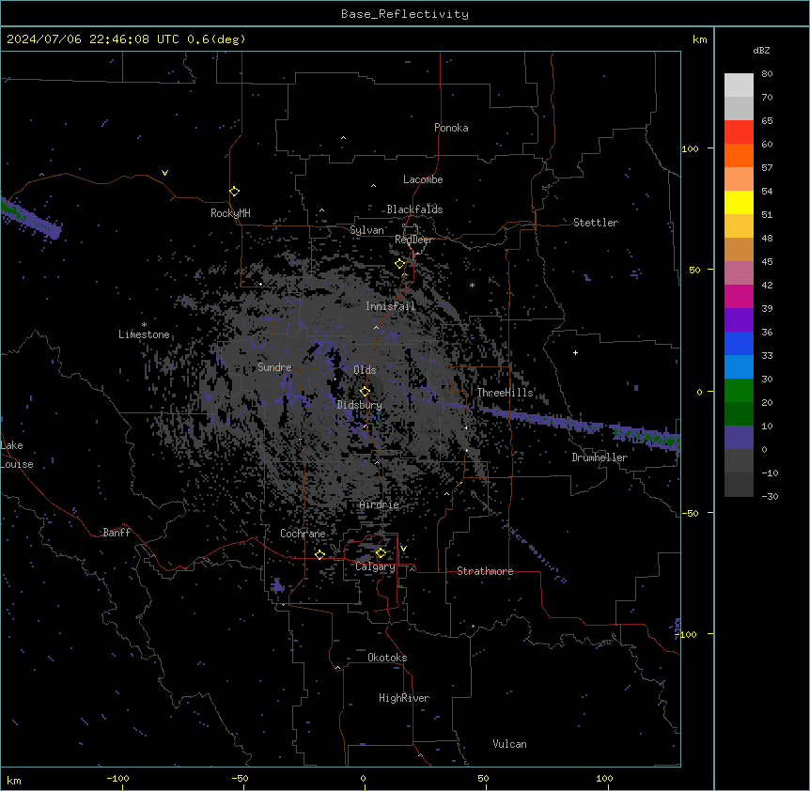The image size is (810, 791).
Task: Select the Olds label
Action: 365,370
